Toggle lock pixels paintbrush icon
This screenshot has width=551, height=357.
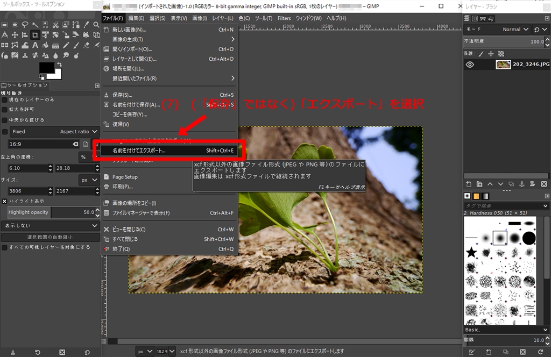481,54
